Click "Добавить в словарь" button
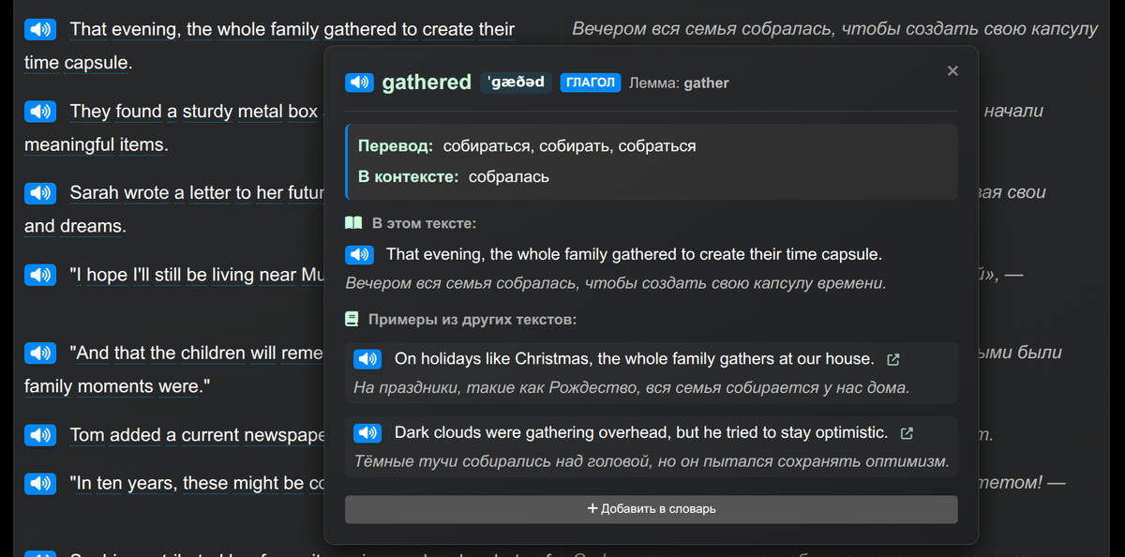This screenshot has height=557, width=1125. click(x=651, y=509)
